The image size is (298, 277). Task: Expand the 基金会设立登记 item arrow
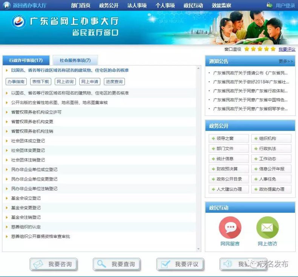(7, 198)
